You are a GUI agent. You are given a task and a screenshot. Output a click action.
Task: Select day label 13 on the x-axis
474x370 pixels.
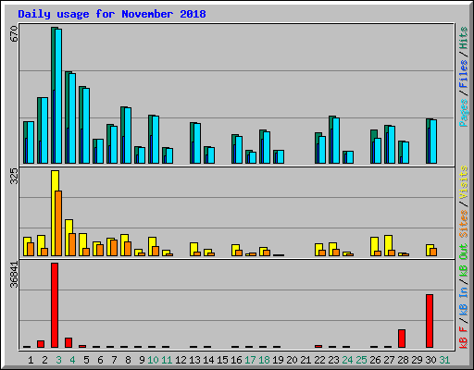pyautogui.click(x=194, y=360)
